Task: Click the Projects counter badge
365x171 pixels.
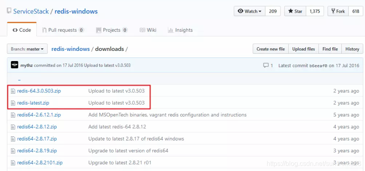Action: pyautogui.click(x=125, y=30)
